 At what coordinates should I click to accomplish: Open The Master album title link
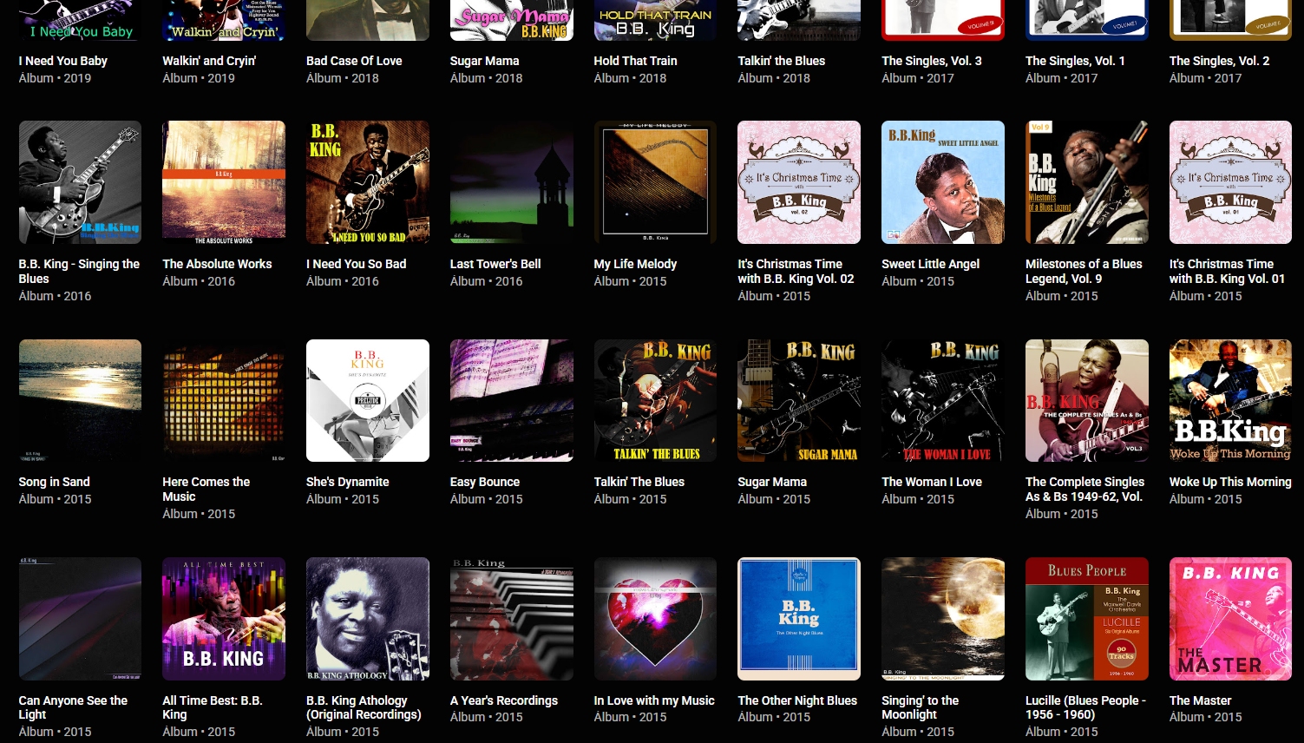click(x=1200, y=700)
